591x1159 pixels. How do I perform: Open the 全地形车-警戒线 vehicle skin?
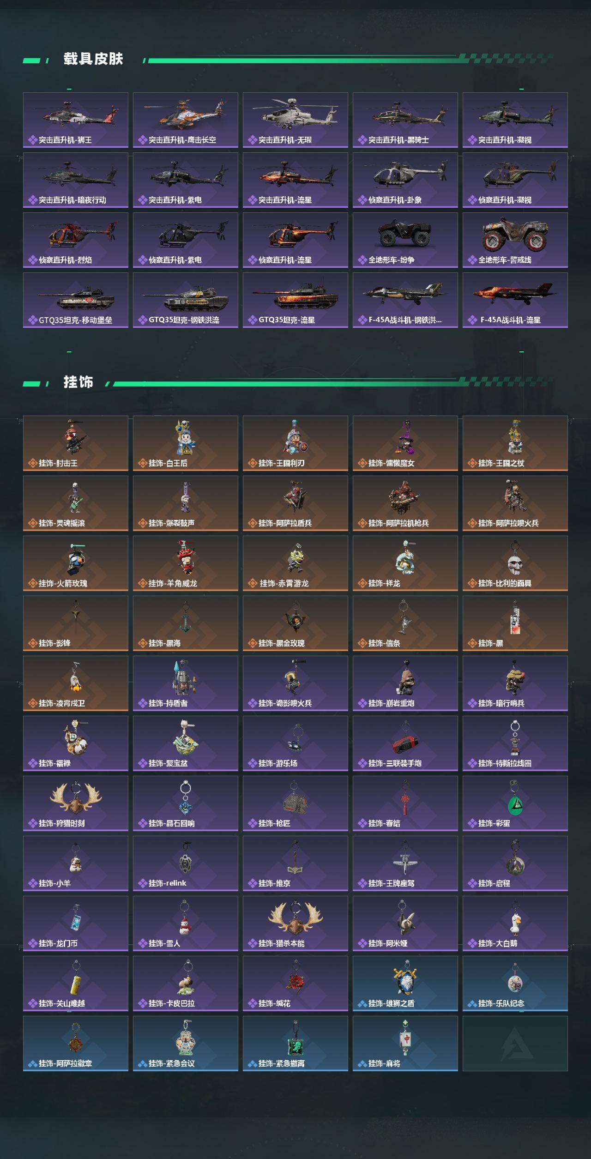(515, 240)
